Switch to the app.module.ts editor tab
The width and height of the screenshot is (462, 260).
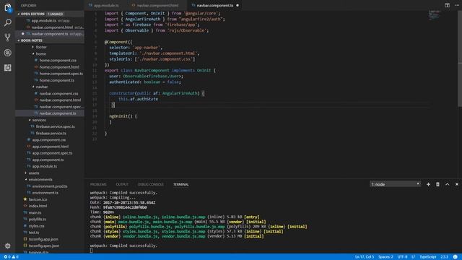(106, 5)
